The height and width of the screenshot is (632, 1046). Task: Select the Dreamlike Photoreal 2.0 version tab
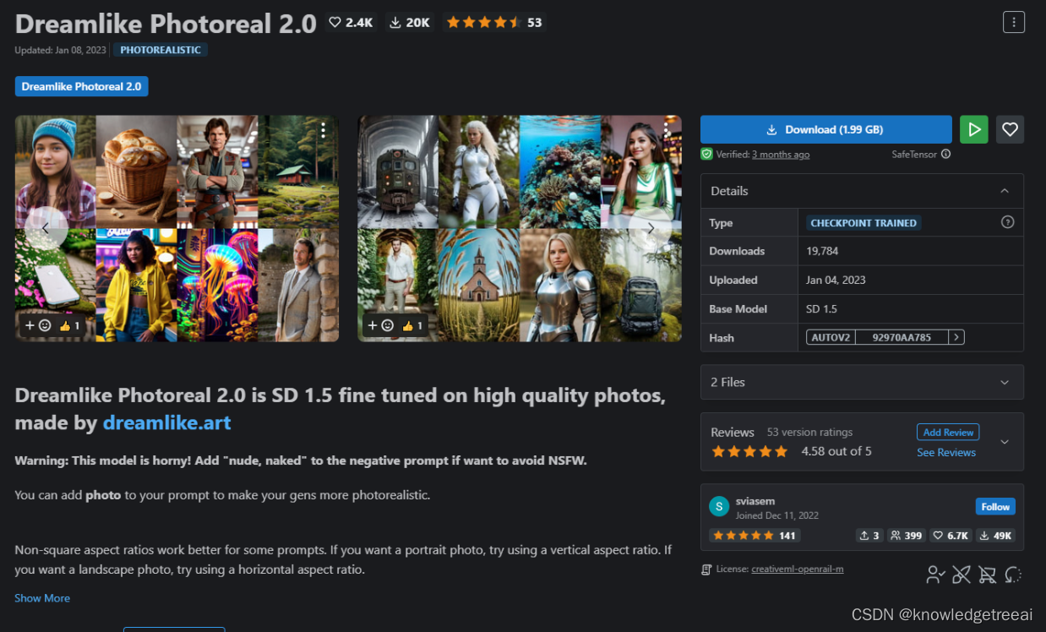click(81, 86)
